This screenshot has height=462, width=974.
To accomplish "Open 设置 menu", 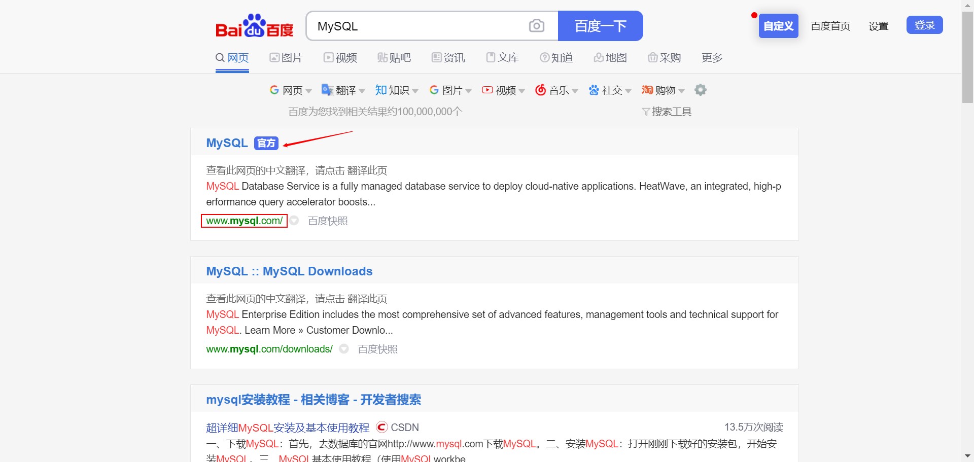I will coord(878,26).
